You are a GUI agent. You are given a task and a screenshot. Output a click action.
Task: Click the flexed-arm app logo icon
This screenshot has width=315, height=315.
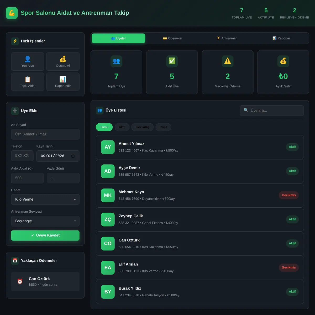(x=12, y=13)
